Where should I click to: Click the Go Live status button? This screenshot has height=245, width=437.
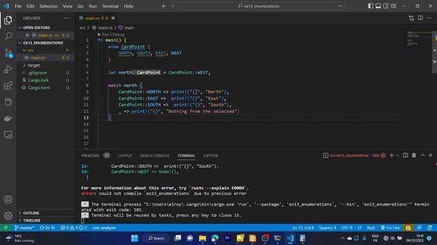[391, 228]
